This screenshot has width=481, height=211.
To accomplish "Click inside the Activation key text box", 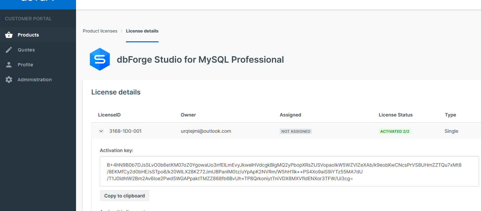I will (289, 171).
